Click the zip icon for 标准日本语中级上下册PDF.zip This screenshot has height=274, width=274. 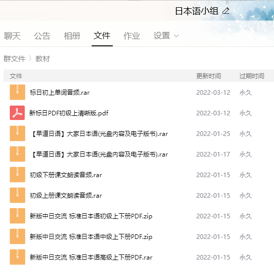tap(18, 236)
